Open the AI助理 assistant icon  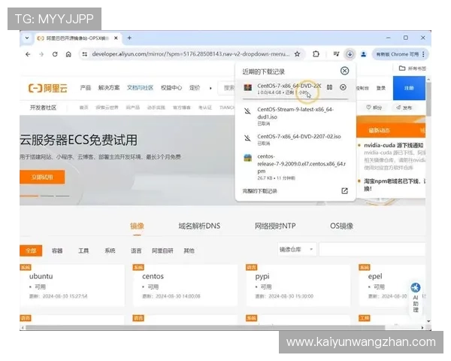416,298
